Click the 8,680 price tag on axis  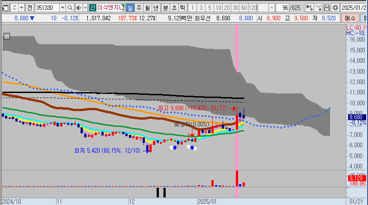pyautogui.click(x=357, y=117)
